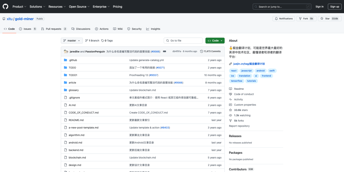344x172 pixels.
Task: Click the GitHub logo icon
Action: (x=5, y=7)
